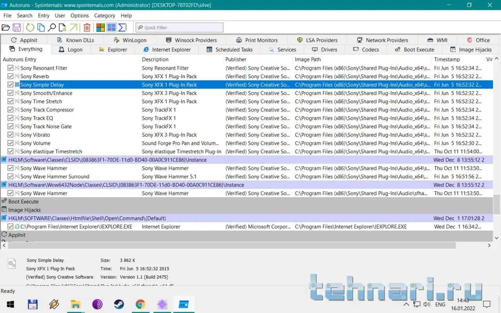Click the Refresh scan toolbar icon
The width and height of the screenshot is (501, 313).
click(30, 27)
